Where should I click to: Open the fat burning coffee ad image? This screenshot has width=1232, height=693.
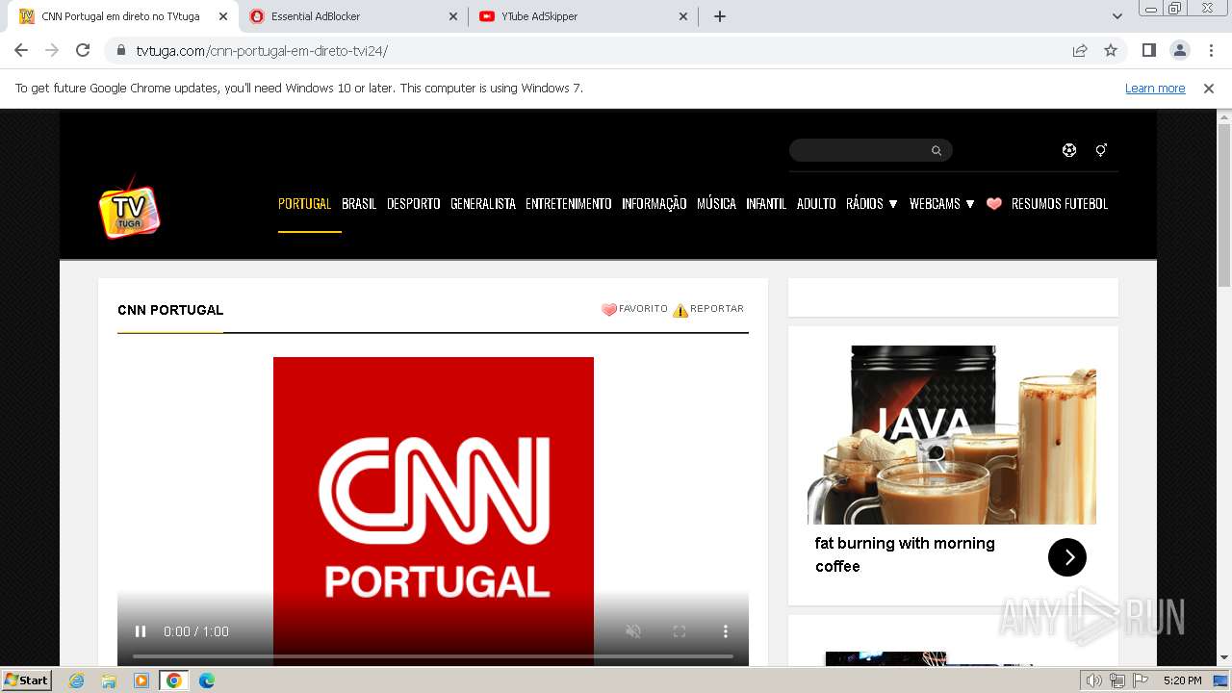(x=952, y=435)
